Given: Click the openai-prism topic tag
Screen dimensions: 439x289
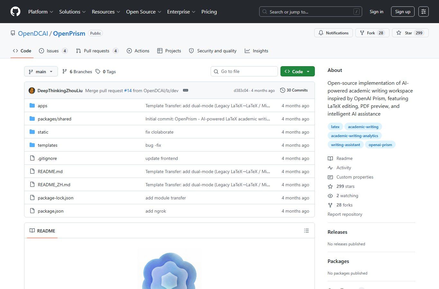Looking at the screenshot, I should [x=380, y=144].
